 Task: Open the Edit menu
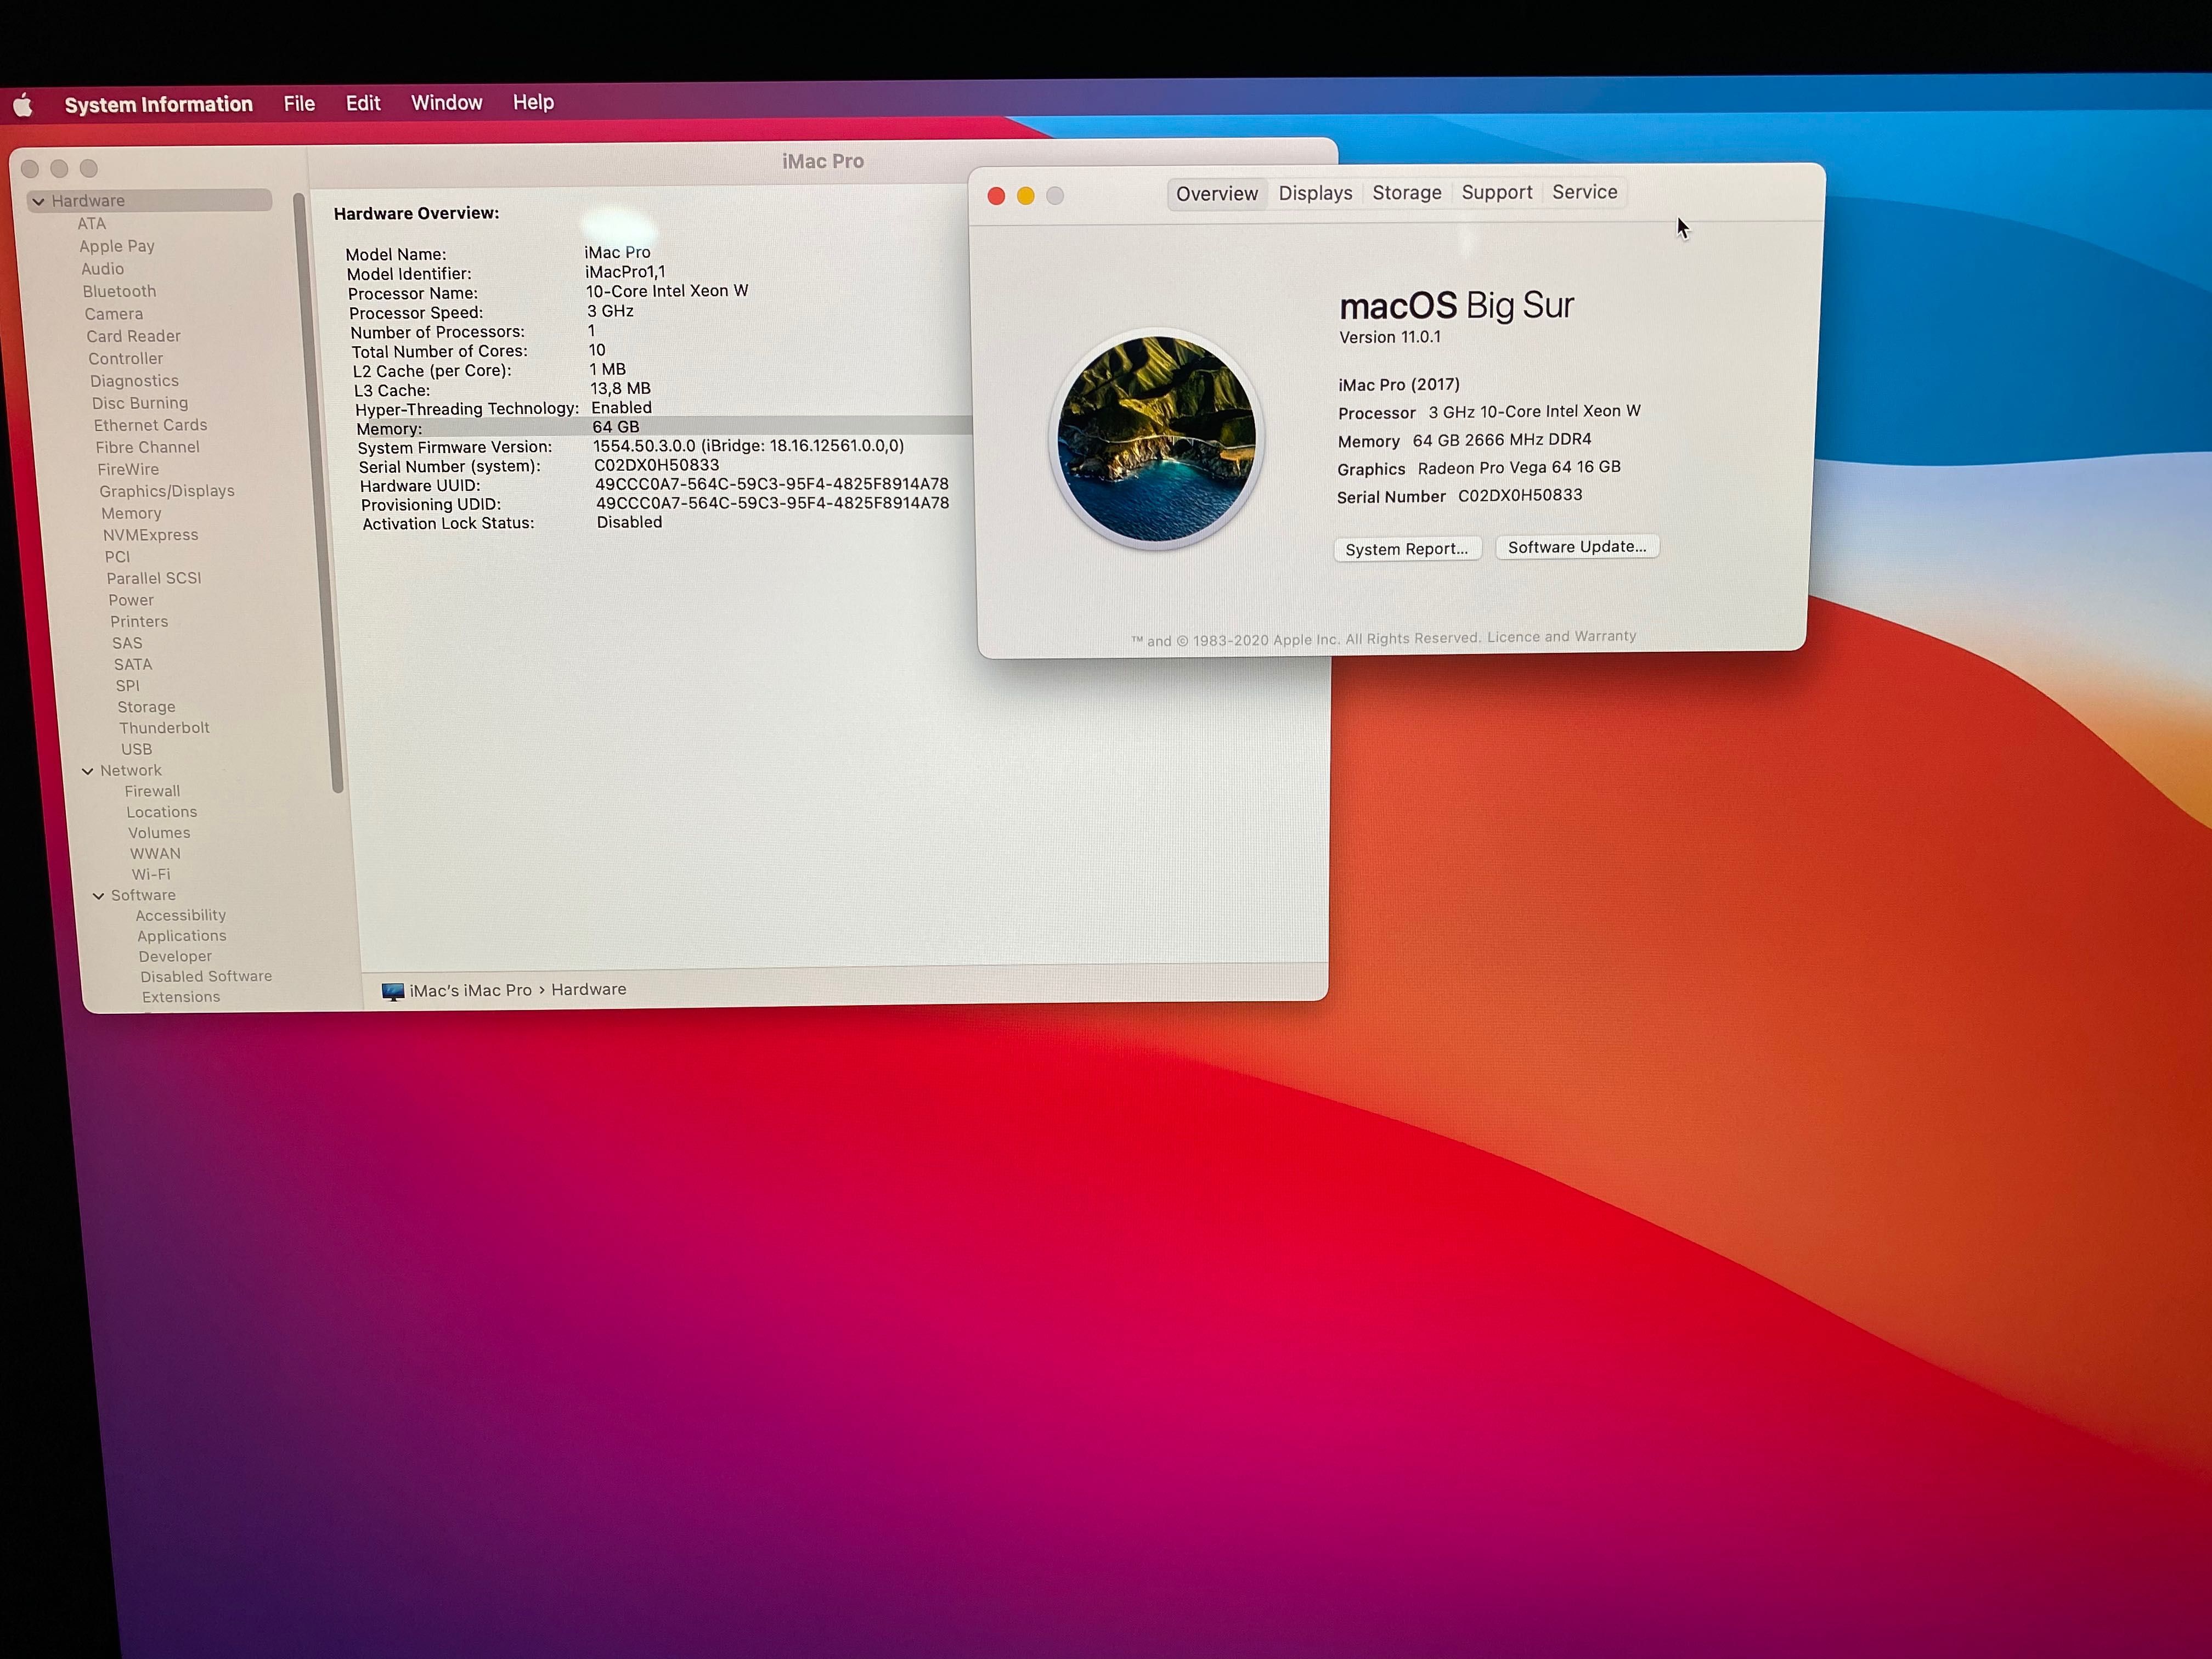[363, 103]
